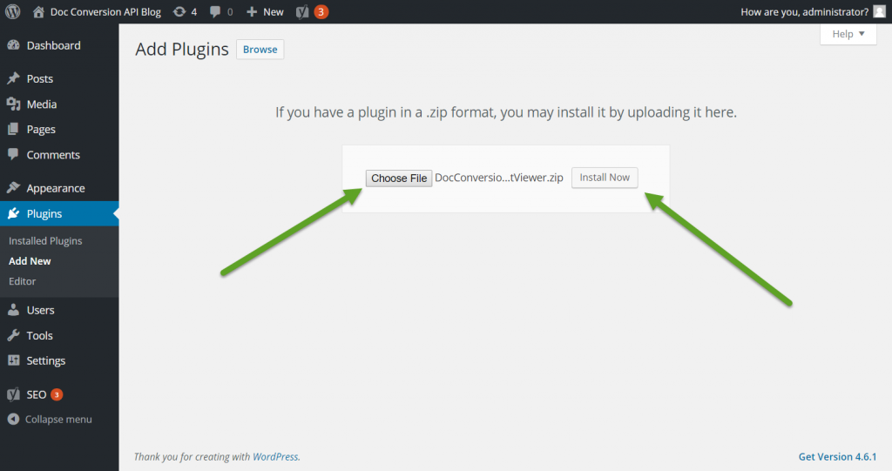Viewport: 892px width, 471px height.
Task: Click the Collapse menu arrow icon
Action: pyautogui.click(x=14, y=419)
